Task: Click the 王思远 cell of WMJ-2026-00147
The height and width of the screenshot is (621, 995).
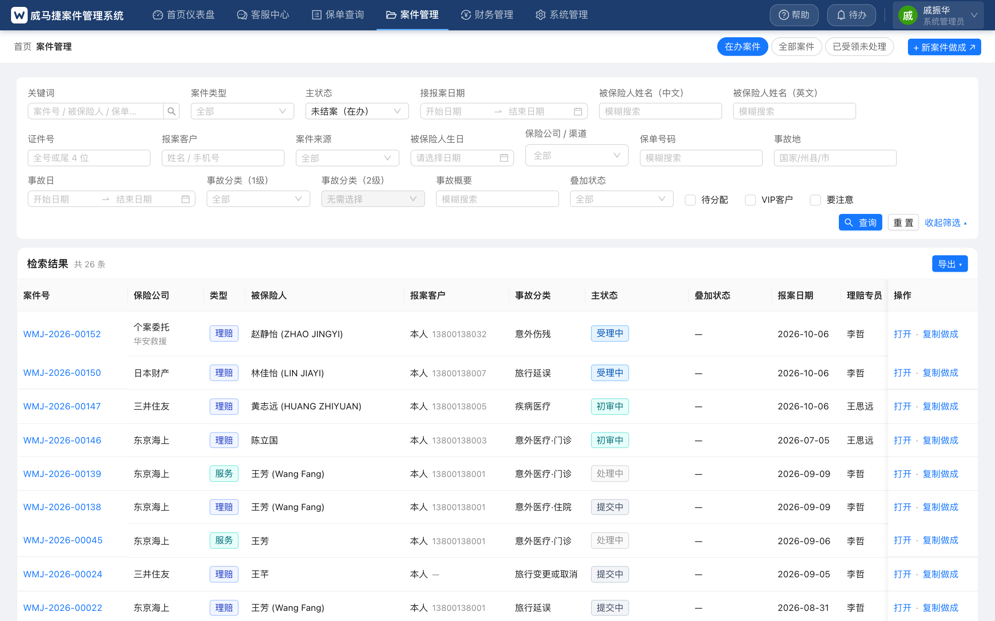Action: click(x=860, y=406)
